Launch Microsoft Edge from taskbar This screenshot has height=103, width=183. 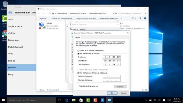(67, 100)
